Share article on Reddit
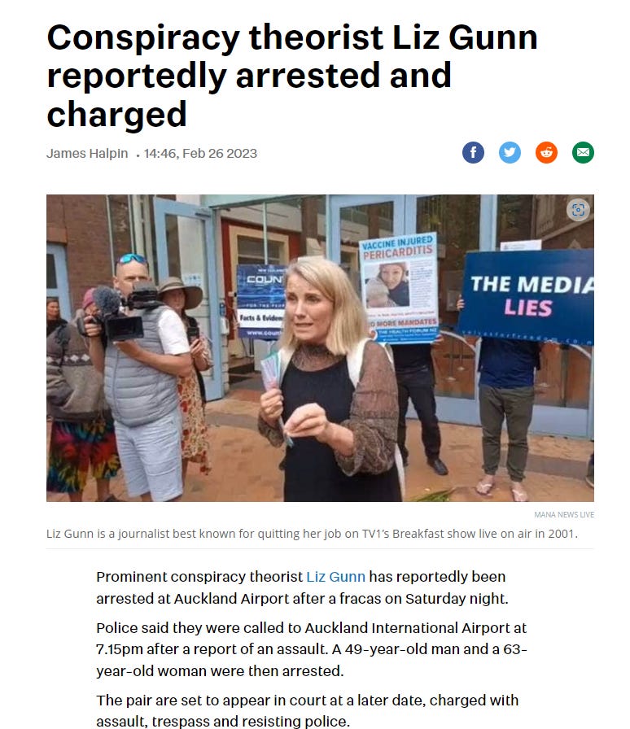 (546, 152)
